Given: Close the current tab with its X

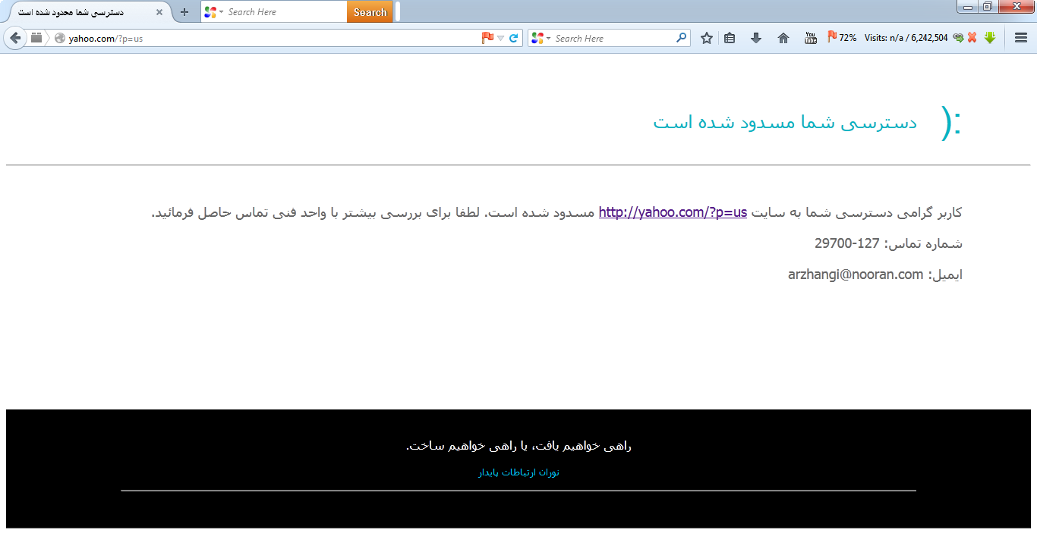Looking at the screenshot, I should click(159, 12).
